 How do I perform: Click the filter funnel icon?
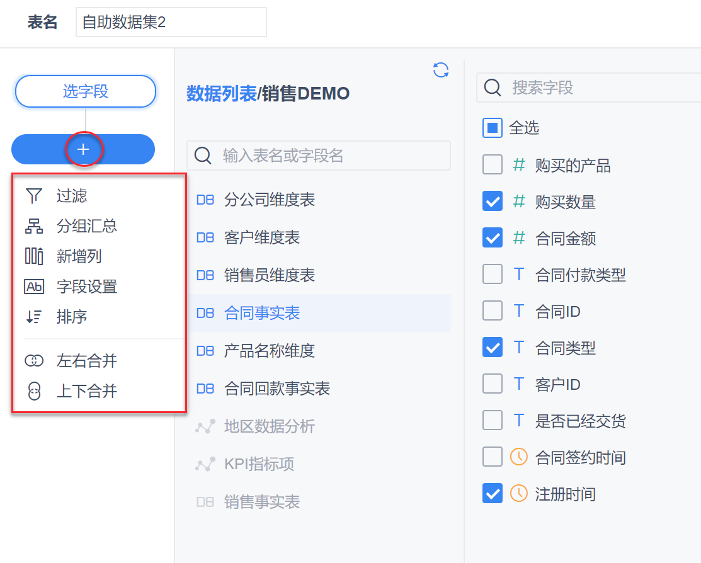coord(34,196)
